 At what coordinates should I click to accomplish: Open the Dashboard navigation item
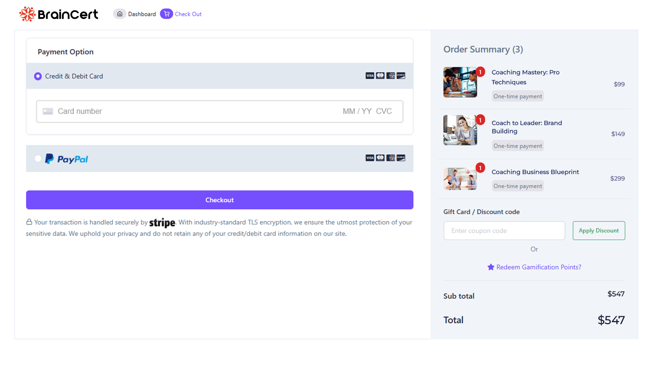click(142, 14)
